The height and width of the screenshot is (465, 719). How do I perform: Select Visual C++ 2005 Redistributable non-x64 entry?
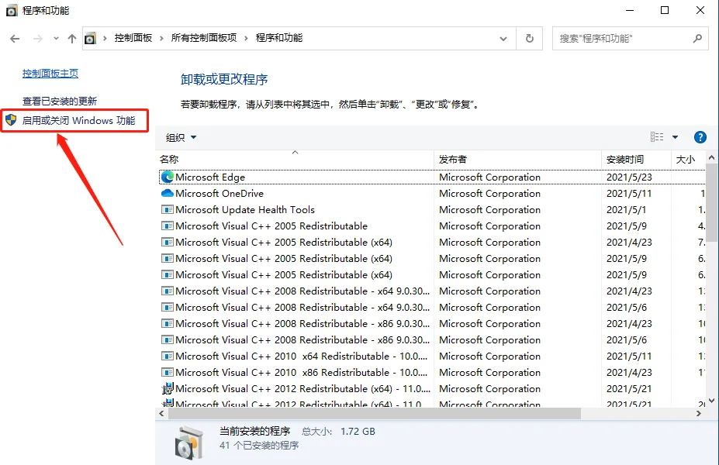271,226
